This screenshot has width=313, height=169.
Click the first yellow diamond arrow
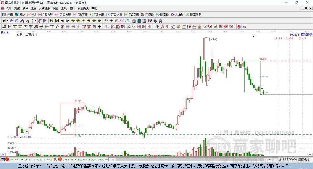(73, 21)
